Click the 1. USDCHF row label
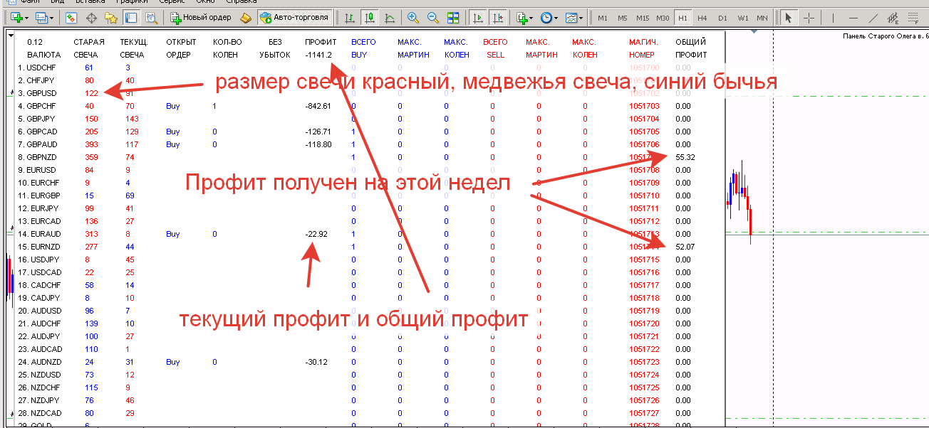The image size is (929, 428). tap(37, 68)
